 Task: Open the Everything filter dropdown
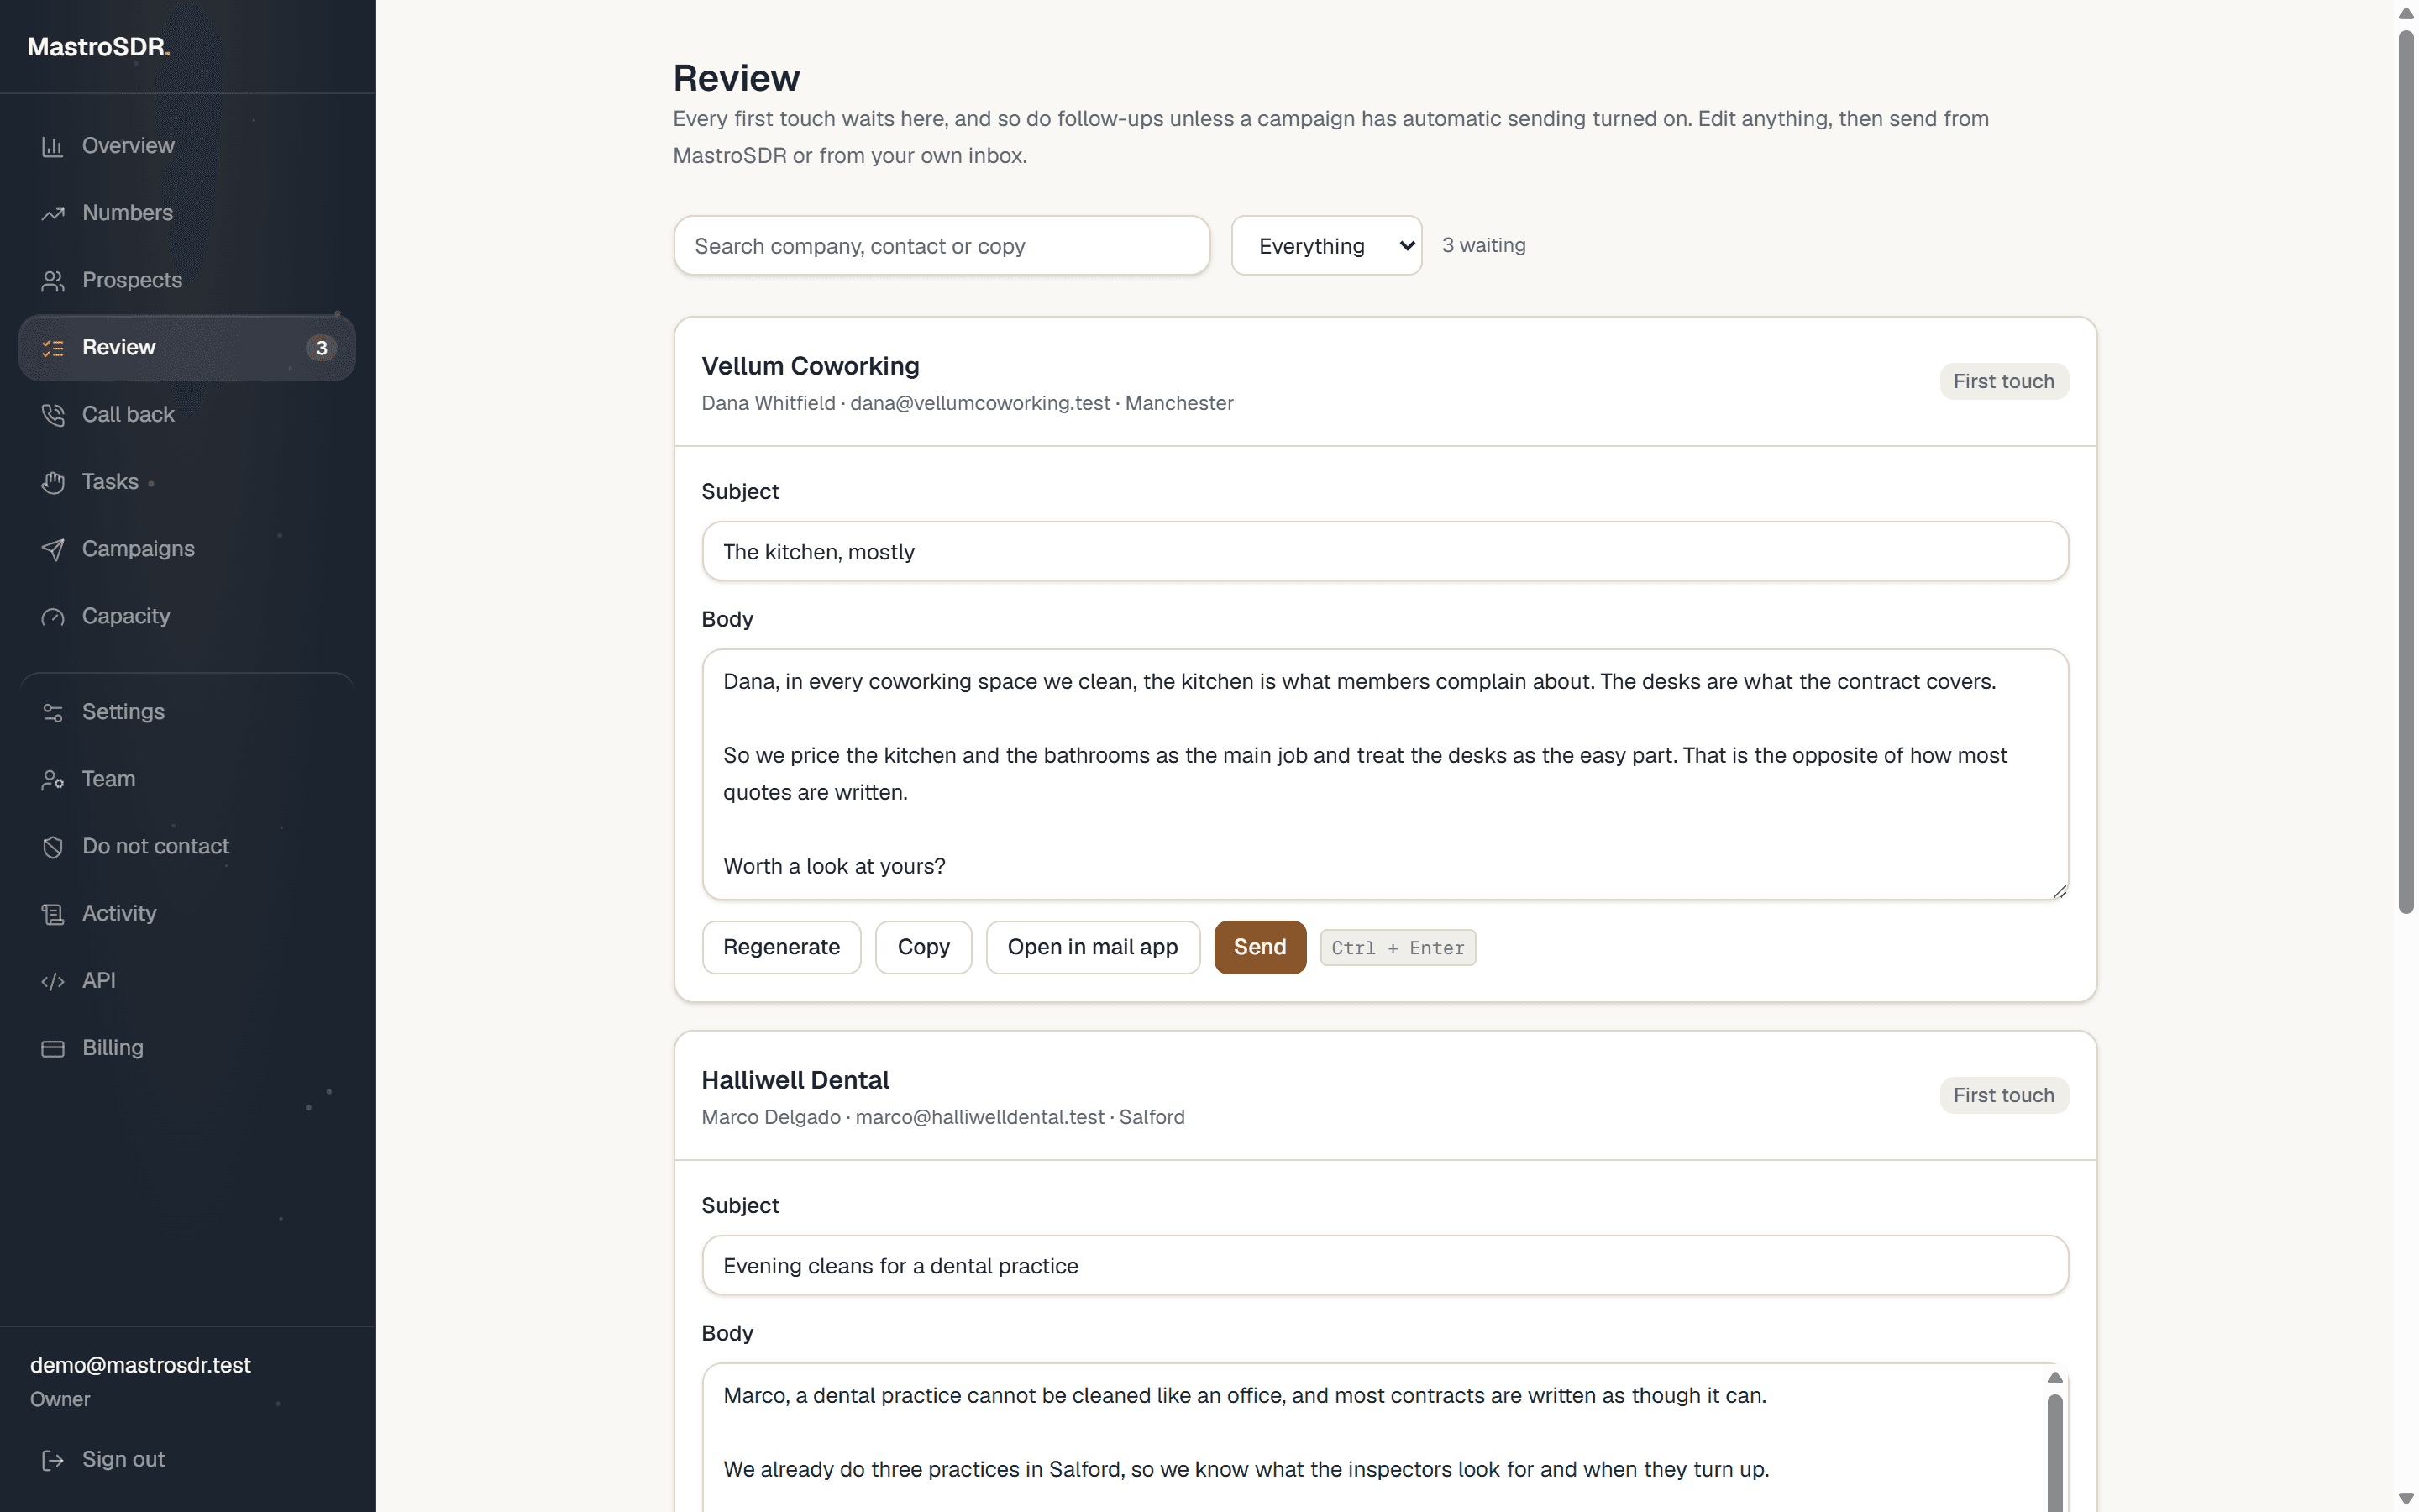coord(1326,245)
